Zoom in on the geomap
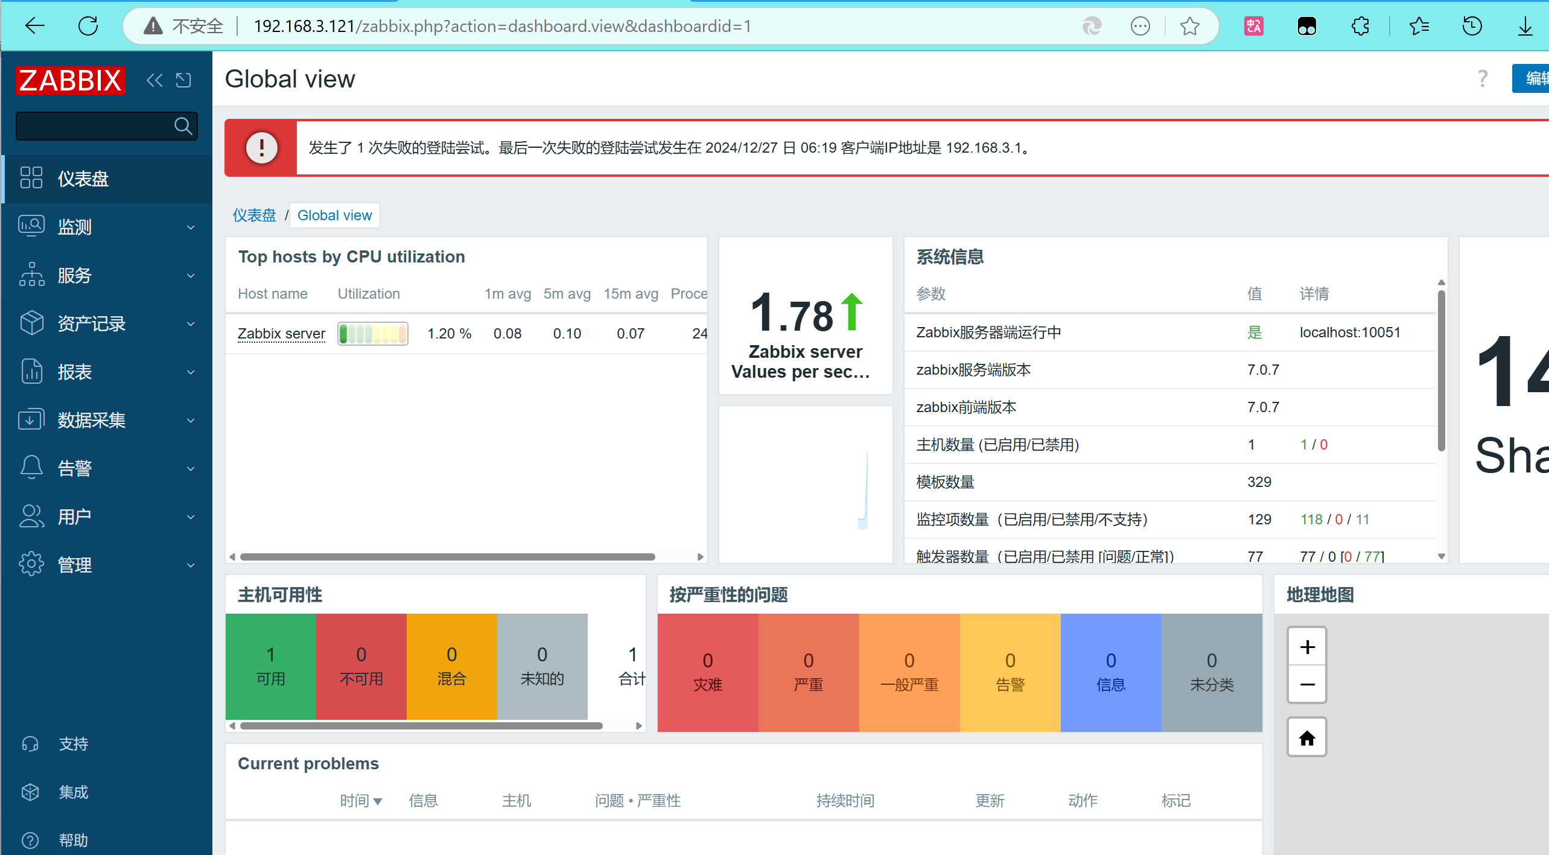This screenshot has height=855, width=1549. coord(1306,647)
